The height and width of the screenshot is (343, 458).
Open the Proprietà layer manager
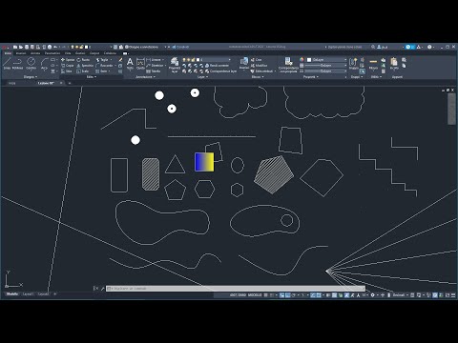175,65
